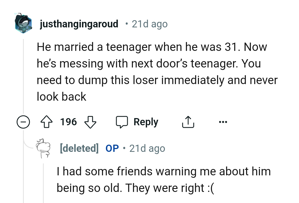The image size is (299, 203).
Task: Toggle the upvote on the 196-score comment
Action: click(47, 122)
